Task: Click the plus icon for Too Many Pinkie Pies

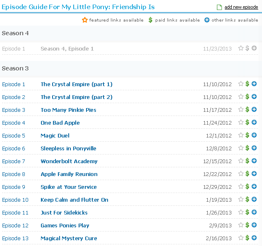Action: [254, 109]
